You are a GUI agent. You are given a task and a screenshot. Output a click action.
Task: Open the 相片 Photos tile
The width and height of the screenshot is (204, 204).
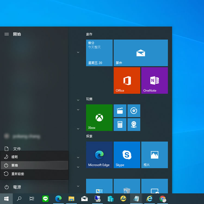154,155
